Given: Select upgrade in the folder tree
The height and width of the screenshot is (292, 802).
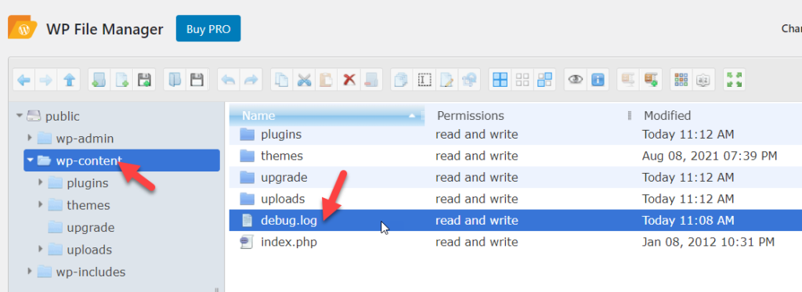Looking at the screenshot, I should 91,228.
